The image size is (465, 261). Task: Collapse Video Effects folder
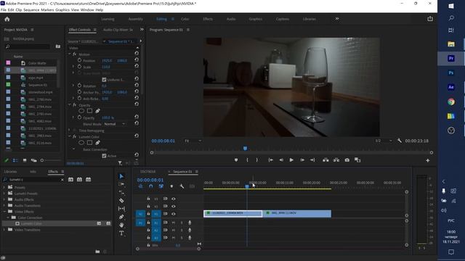pos(4,212)
